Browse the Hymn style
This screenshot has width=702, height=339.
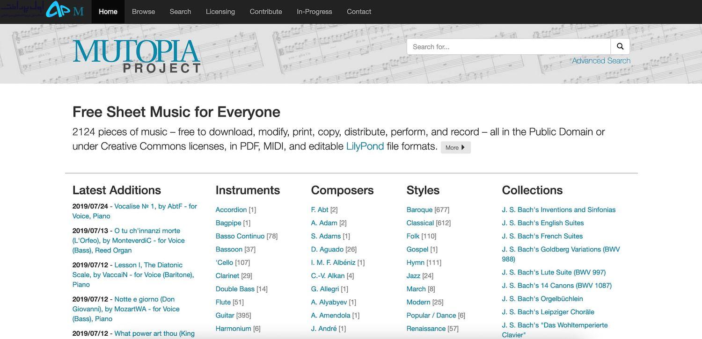pos(416,262)
